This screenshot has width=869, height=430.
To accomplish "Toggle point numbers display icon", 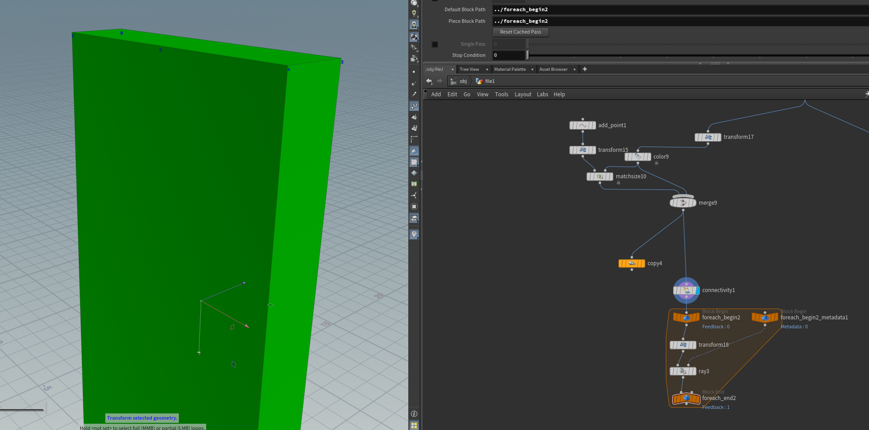I will (414, 106).
